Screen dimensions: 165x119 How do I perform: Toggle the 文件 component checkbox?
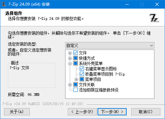[75, 53]
